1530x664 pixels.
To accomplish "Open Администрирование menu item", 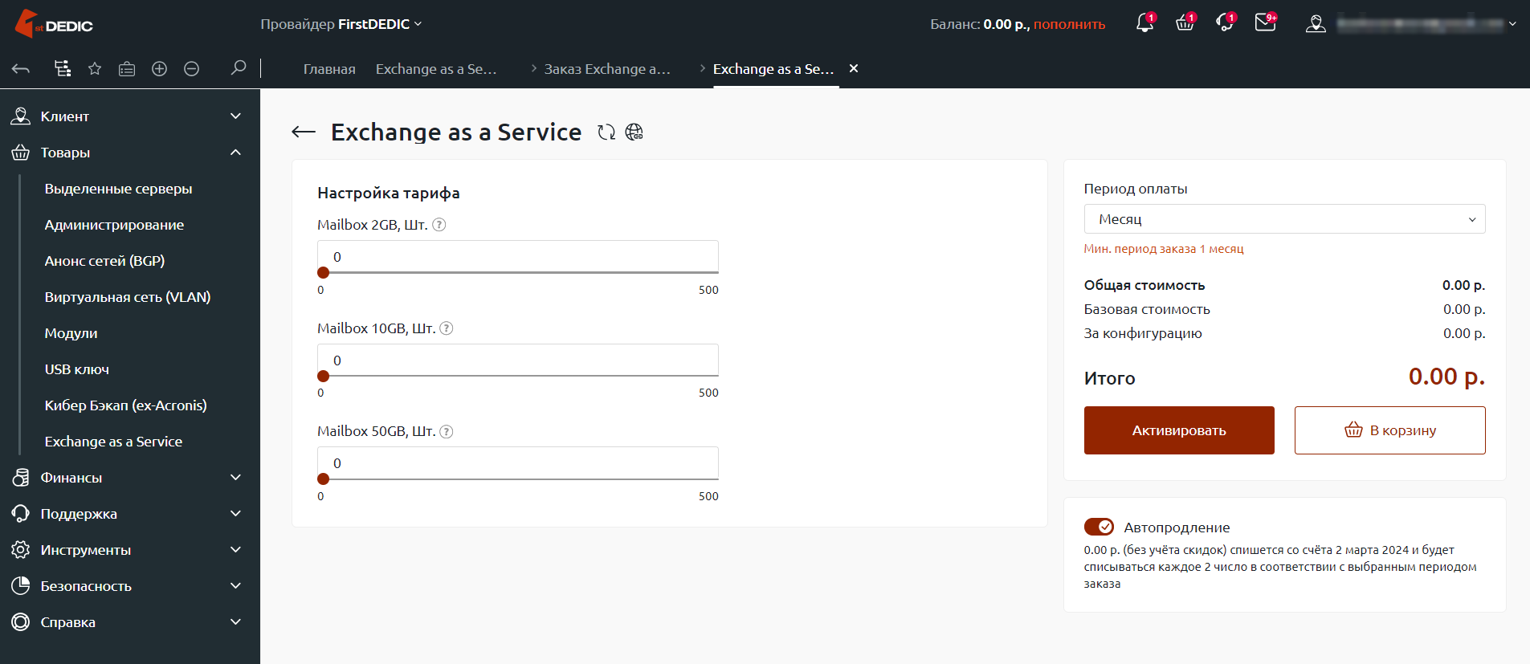I will (114, 225).
